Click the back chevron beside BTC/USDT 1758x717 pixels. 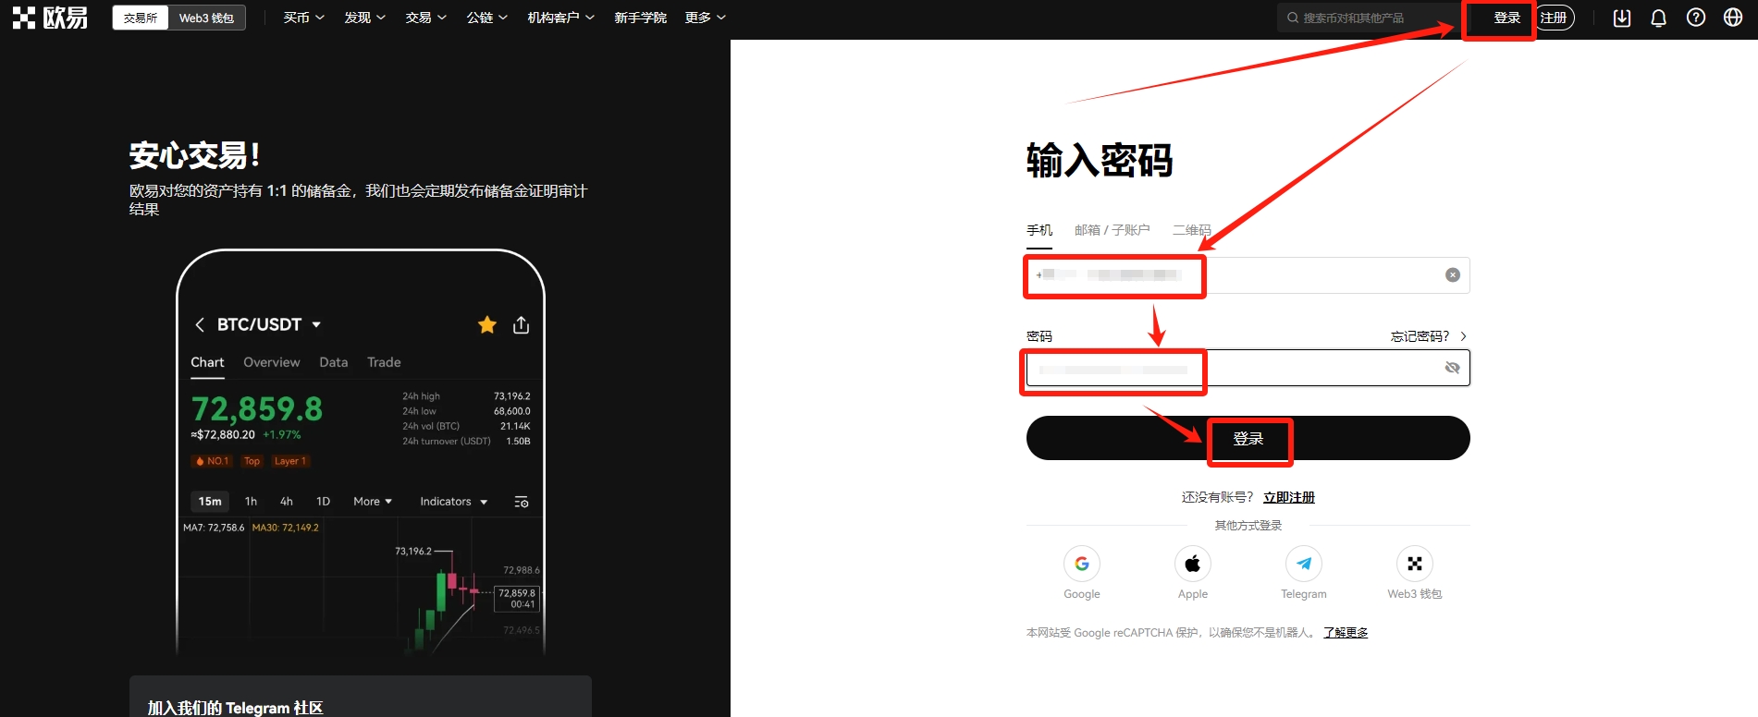point(199,324)
